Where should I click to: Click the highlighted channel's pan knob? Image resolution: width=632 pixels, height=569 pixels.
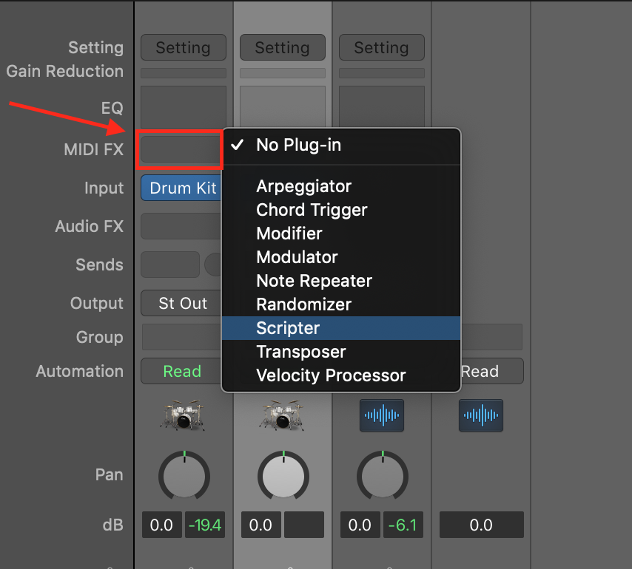[283, 476]
